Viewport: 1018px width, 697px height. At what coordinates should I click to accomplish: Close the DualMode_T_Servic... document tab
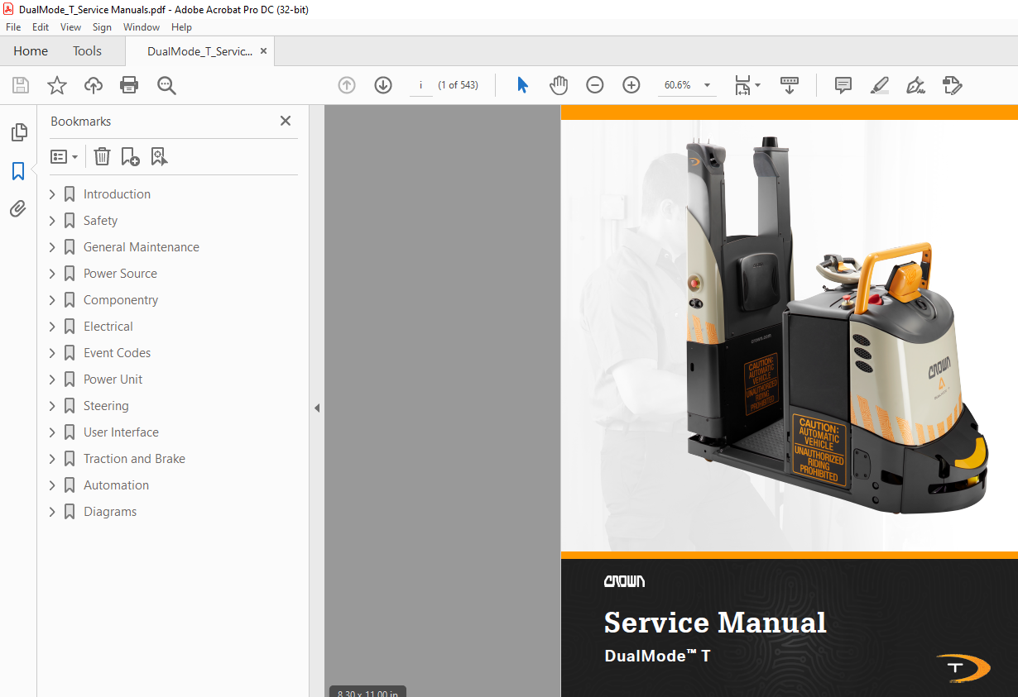[x=263, y=51]
